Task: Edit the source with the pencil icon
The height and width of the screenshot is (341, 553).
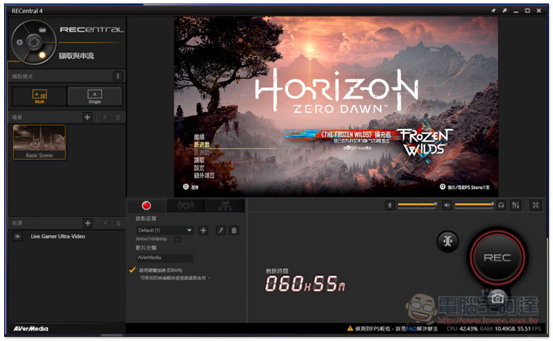Action: [x=105, y=223]
